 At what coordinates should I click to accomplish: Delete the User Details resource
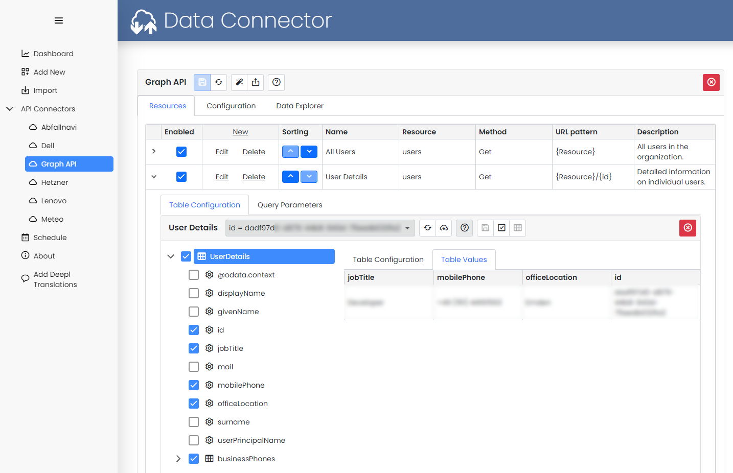click(254, 177)
